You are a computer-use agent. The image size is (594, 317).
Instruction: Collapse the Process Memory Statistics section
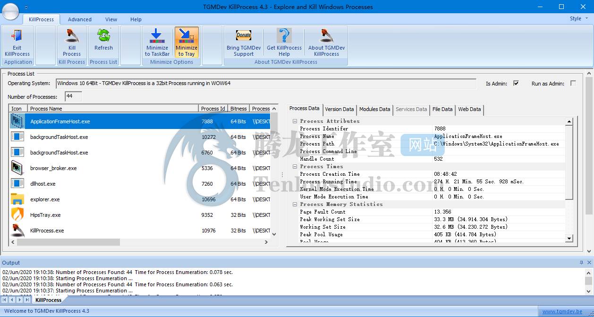coord(295,204)
